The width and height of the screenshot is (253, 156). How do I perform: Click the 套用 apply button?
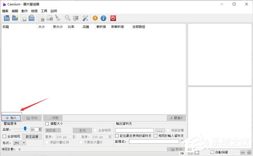click(83, 130)
